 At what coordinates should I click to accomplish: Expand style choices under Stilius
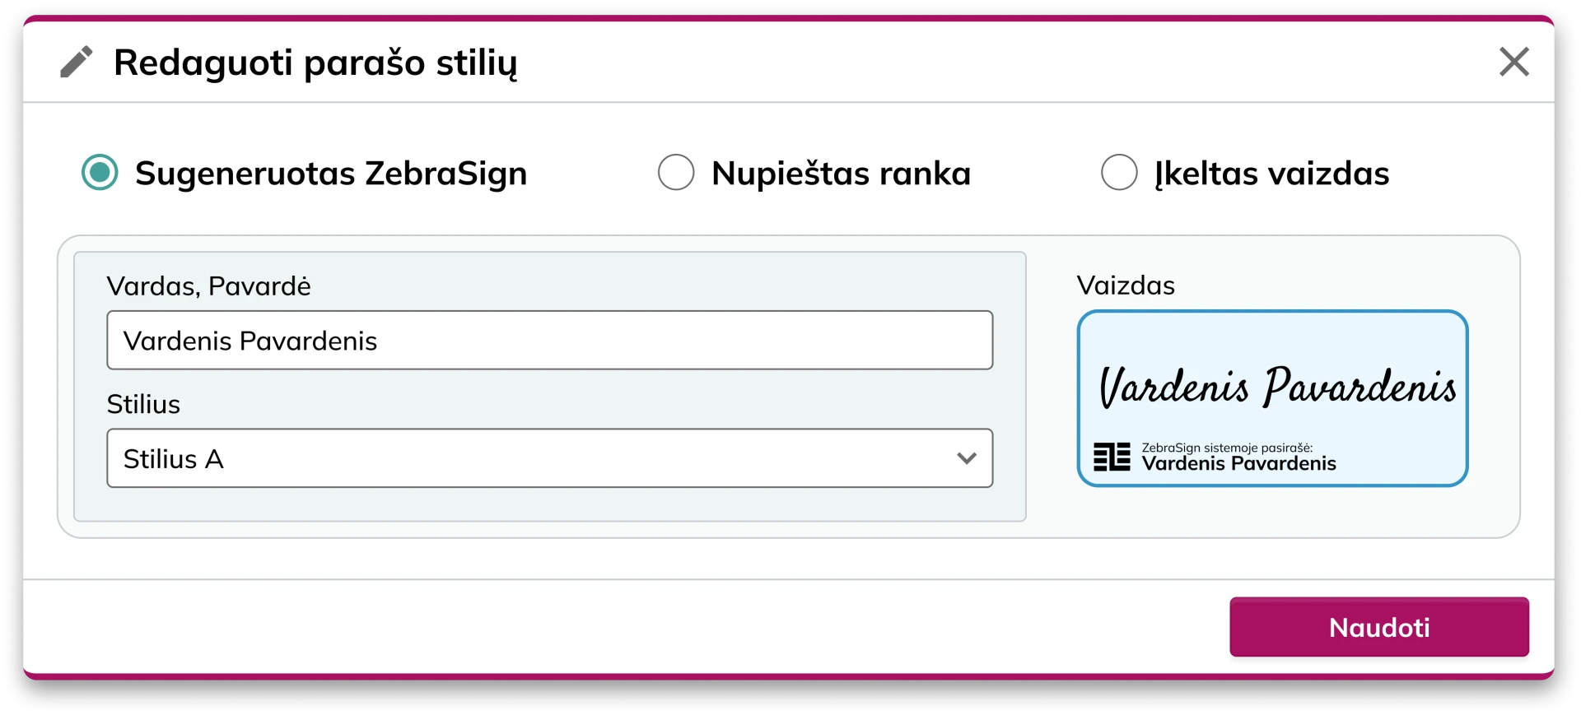click(x=550, y=458)
